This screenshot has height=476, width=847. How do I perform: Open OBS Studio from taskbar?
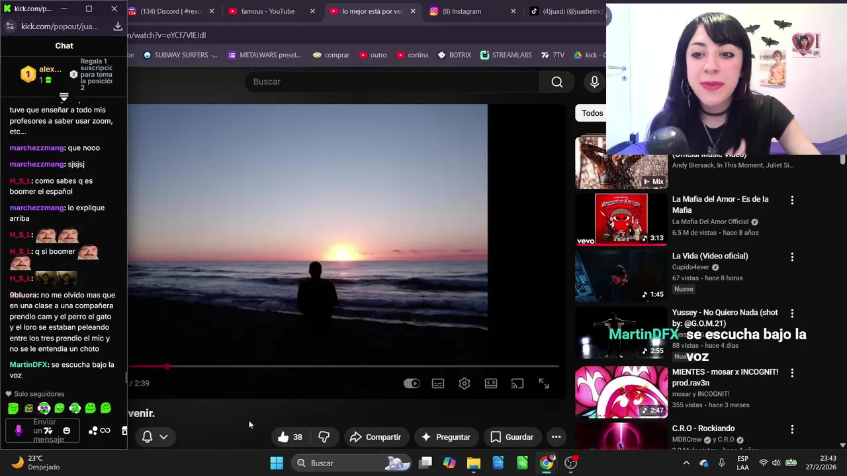pos(571,463)
